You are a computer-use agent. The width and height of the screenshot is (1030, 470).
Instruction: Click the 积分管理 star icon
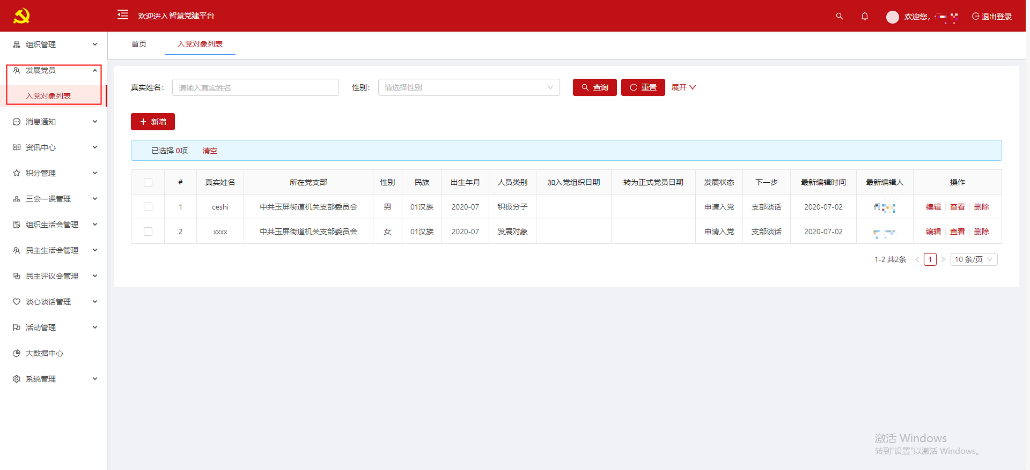pyautogui.click(x=17, y=173)
